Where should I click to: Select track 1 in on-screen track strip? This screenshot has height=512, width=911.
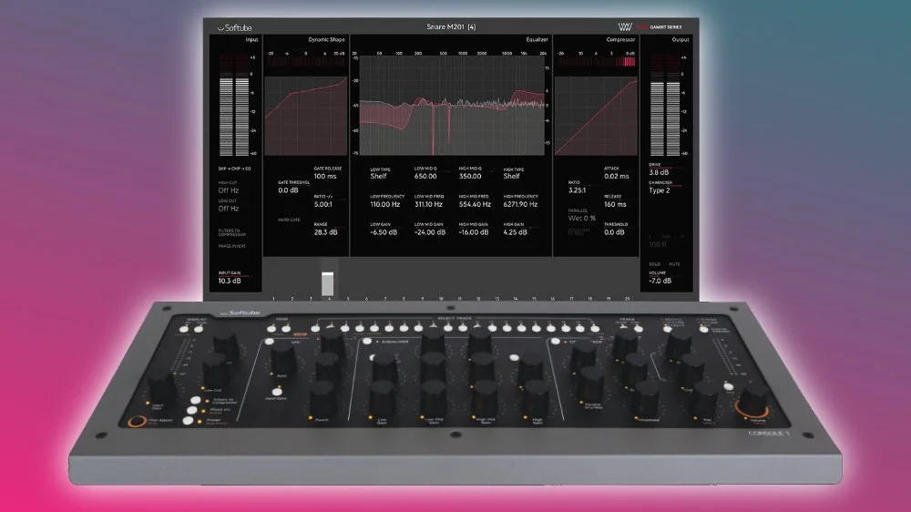coord(273,299)
